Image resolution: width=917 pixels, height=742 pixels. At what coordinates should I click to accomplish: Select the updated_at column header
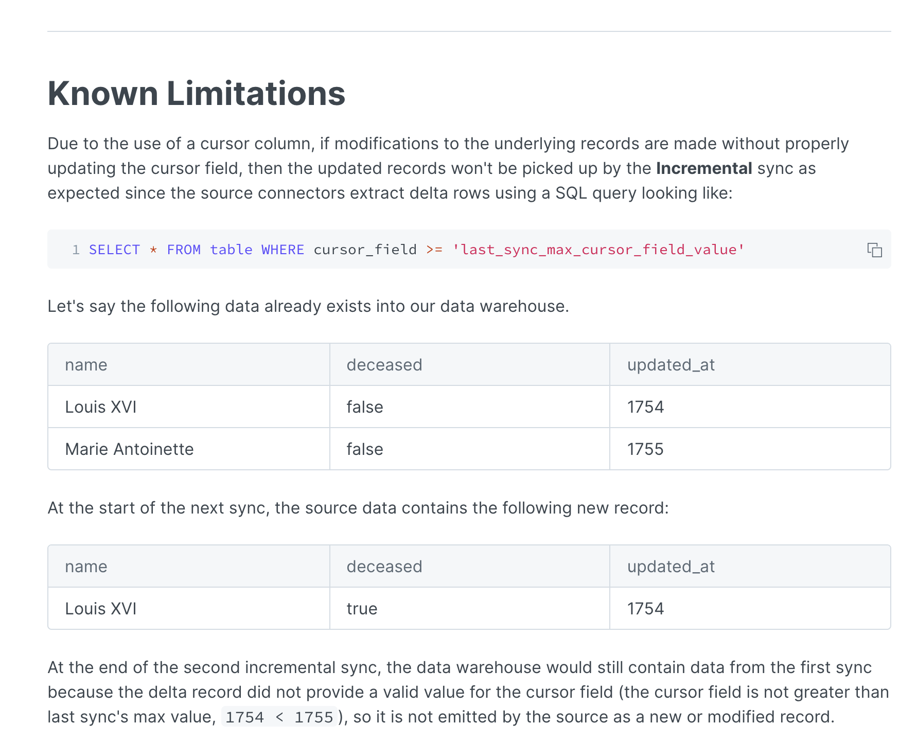671,364
